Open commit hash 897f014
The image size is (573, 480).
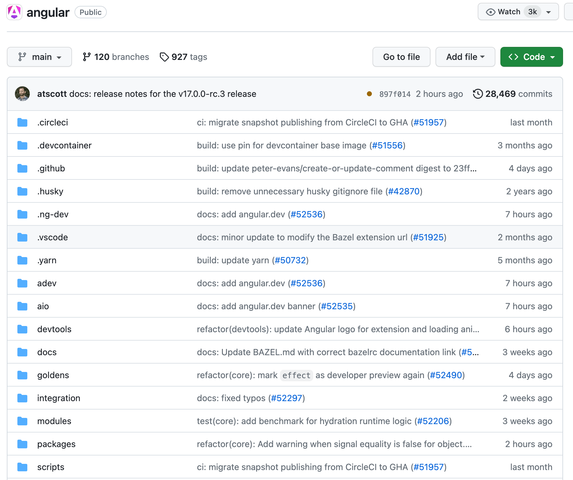(x=395, y=94)
